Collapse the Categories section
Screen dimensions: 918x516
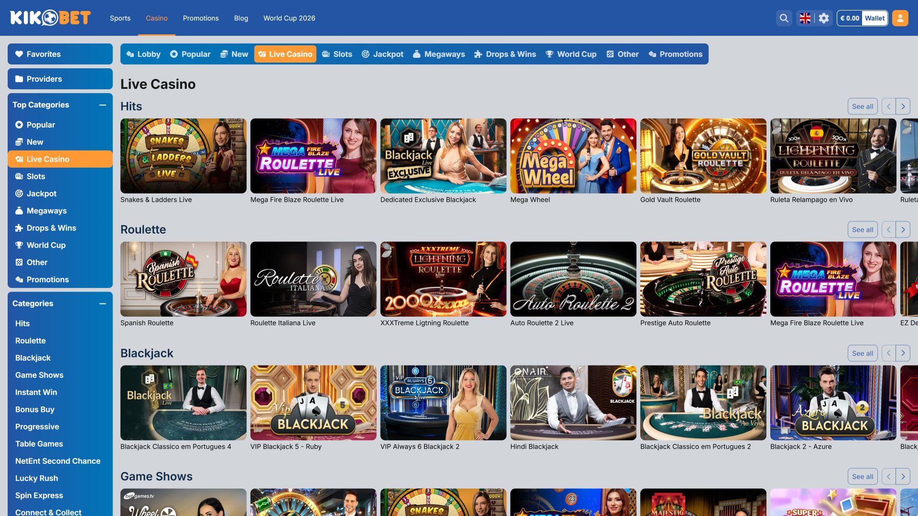103,303
